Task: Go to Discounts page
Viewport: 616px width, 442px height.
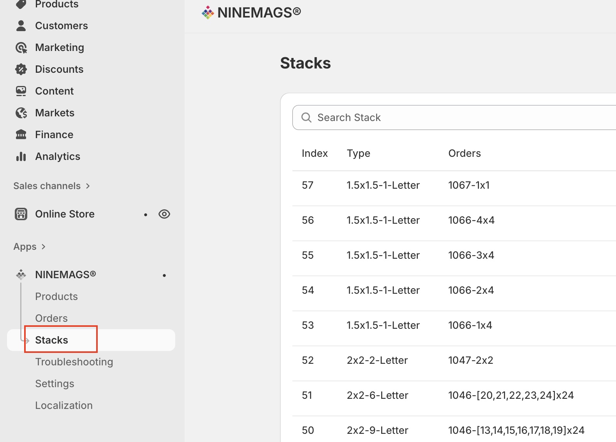Action: (59, 69)
